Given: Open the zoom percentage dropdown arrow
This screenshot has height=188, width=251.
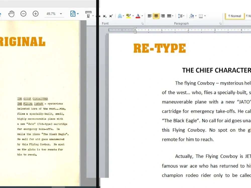Looking at the screenshot, I should click(61, 14).
